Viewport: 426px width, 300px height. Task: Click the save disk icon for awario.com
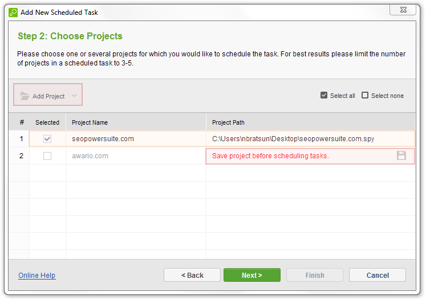401,155
